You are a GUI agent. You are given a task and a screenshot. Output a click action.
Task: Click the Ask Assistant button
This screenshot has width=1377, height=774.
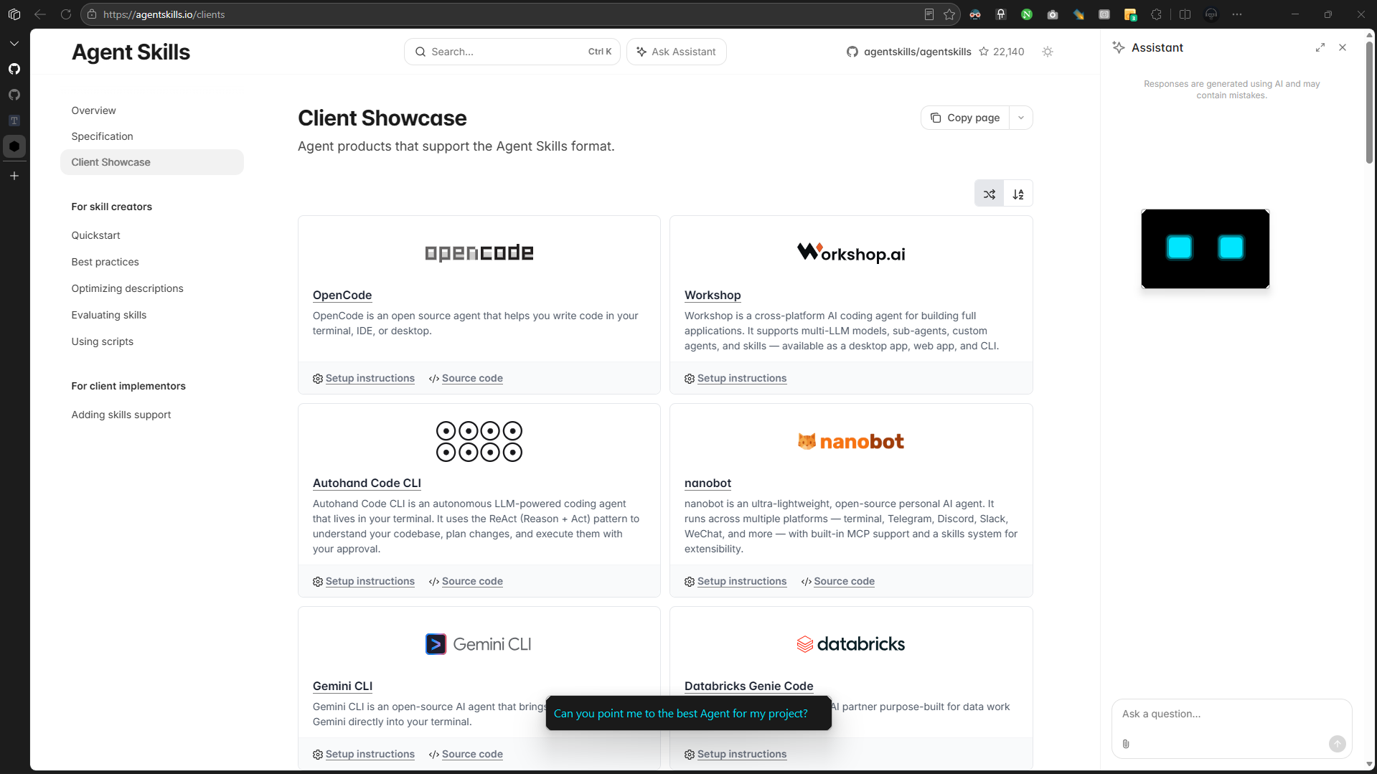point(676,52)
